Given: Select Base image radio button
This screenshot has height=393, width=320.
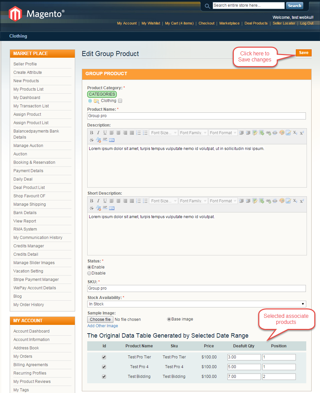Looking at the screenshot, I should [169, 319].
